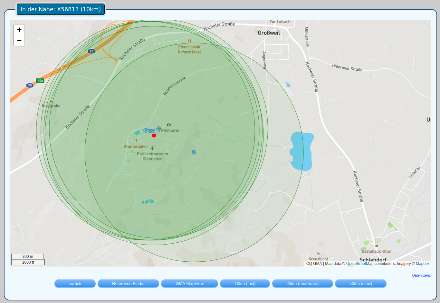This screenshot has width=440, height=303.
Task: Click the Gästehaus Killer lodging icon
Action: point(376,246)
